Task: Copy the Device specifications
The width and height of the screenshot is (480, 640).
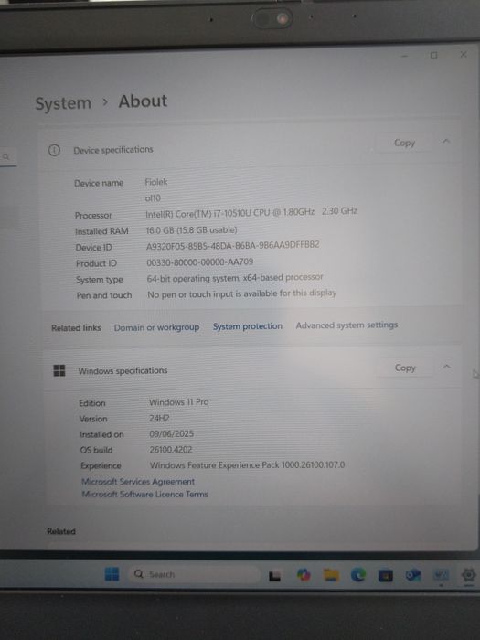Action: pos(404,143)
